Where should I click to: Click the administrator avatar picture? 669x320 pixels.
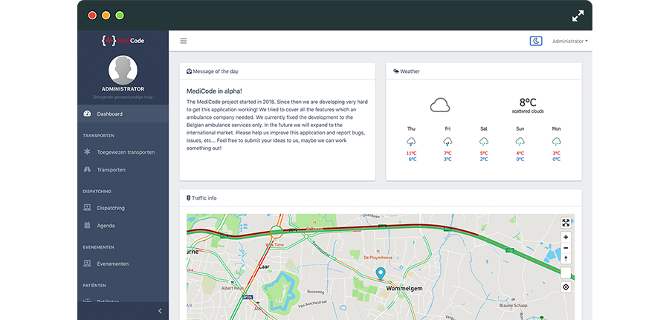point(123,70)
